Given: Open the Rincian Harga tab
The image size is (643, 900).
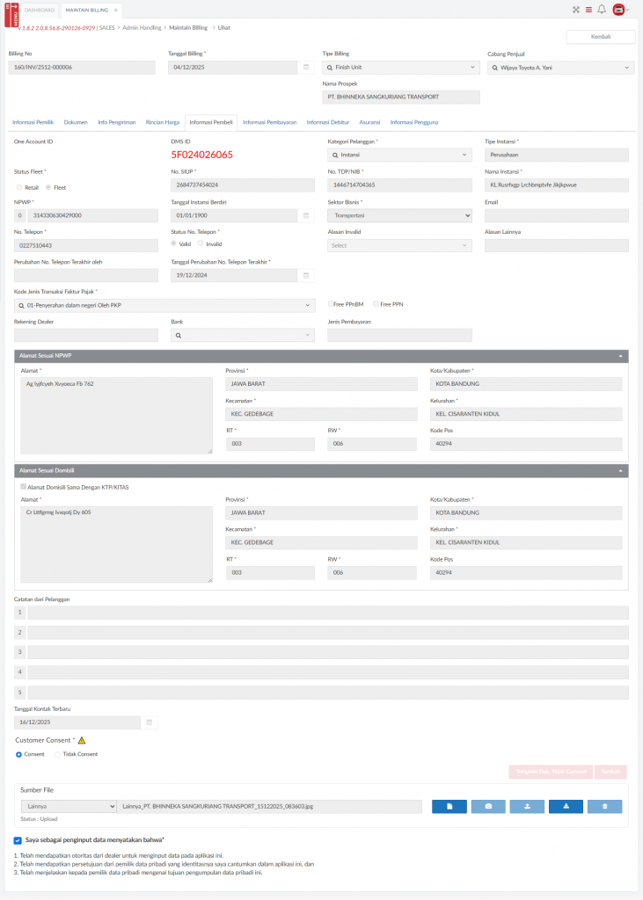Looking at the screenshot, I should click(x=163, y=122).
